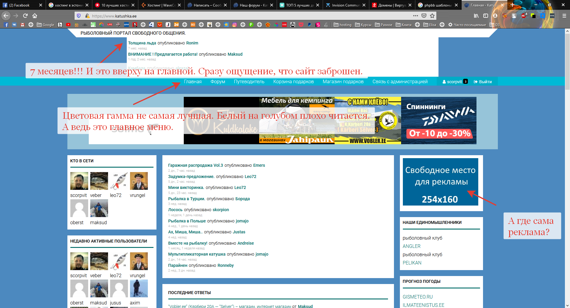Screen dimensions: 570x308
Task: Open leo72 avatar in Кто в сети
Action: click(119, 181)
